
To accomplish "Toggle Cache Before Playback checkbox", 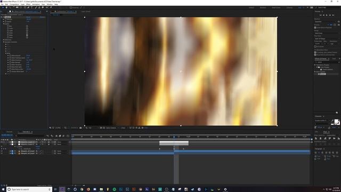I will (x=315, y=28).
